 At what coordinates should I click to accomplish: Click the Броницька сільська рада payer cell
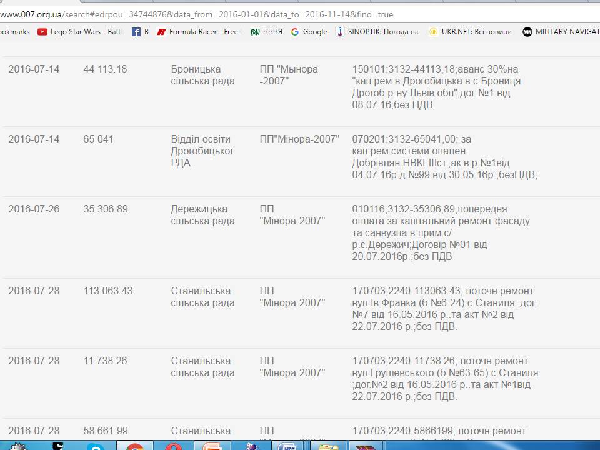202,75
